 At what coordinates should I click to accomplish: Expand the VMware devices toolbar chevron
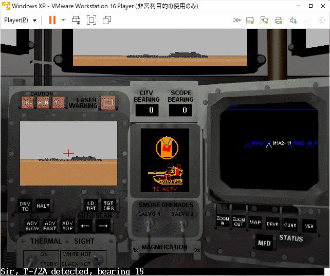237,20
